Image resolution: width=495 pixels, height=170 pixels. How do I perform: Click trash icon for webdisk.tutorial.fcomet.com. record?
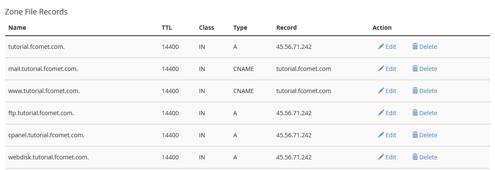(x=415, y=157)
